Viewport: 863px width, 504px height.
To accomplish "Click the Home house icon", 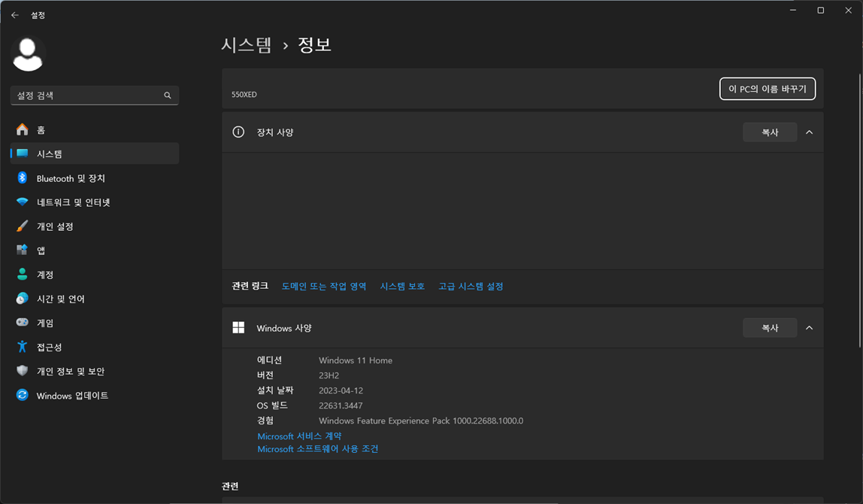I will click(x=22, y=129).
